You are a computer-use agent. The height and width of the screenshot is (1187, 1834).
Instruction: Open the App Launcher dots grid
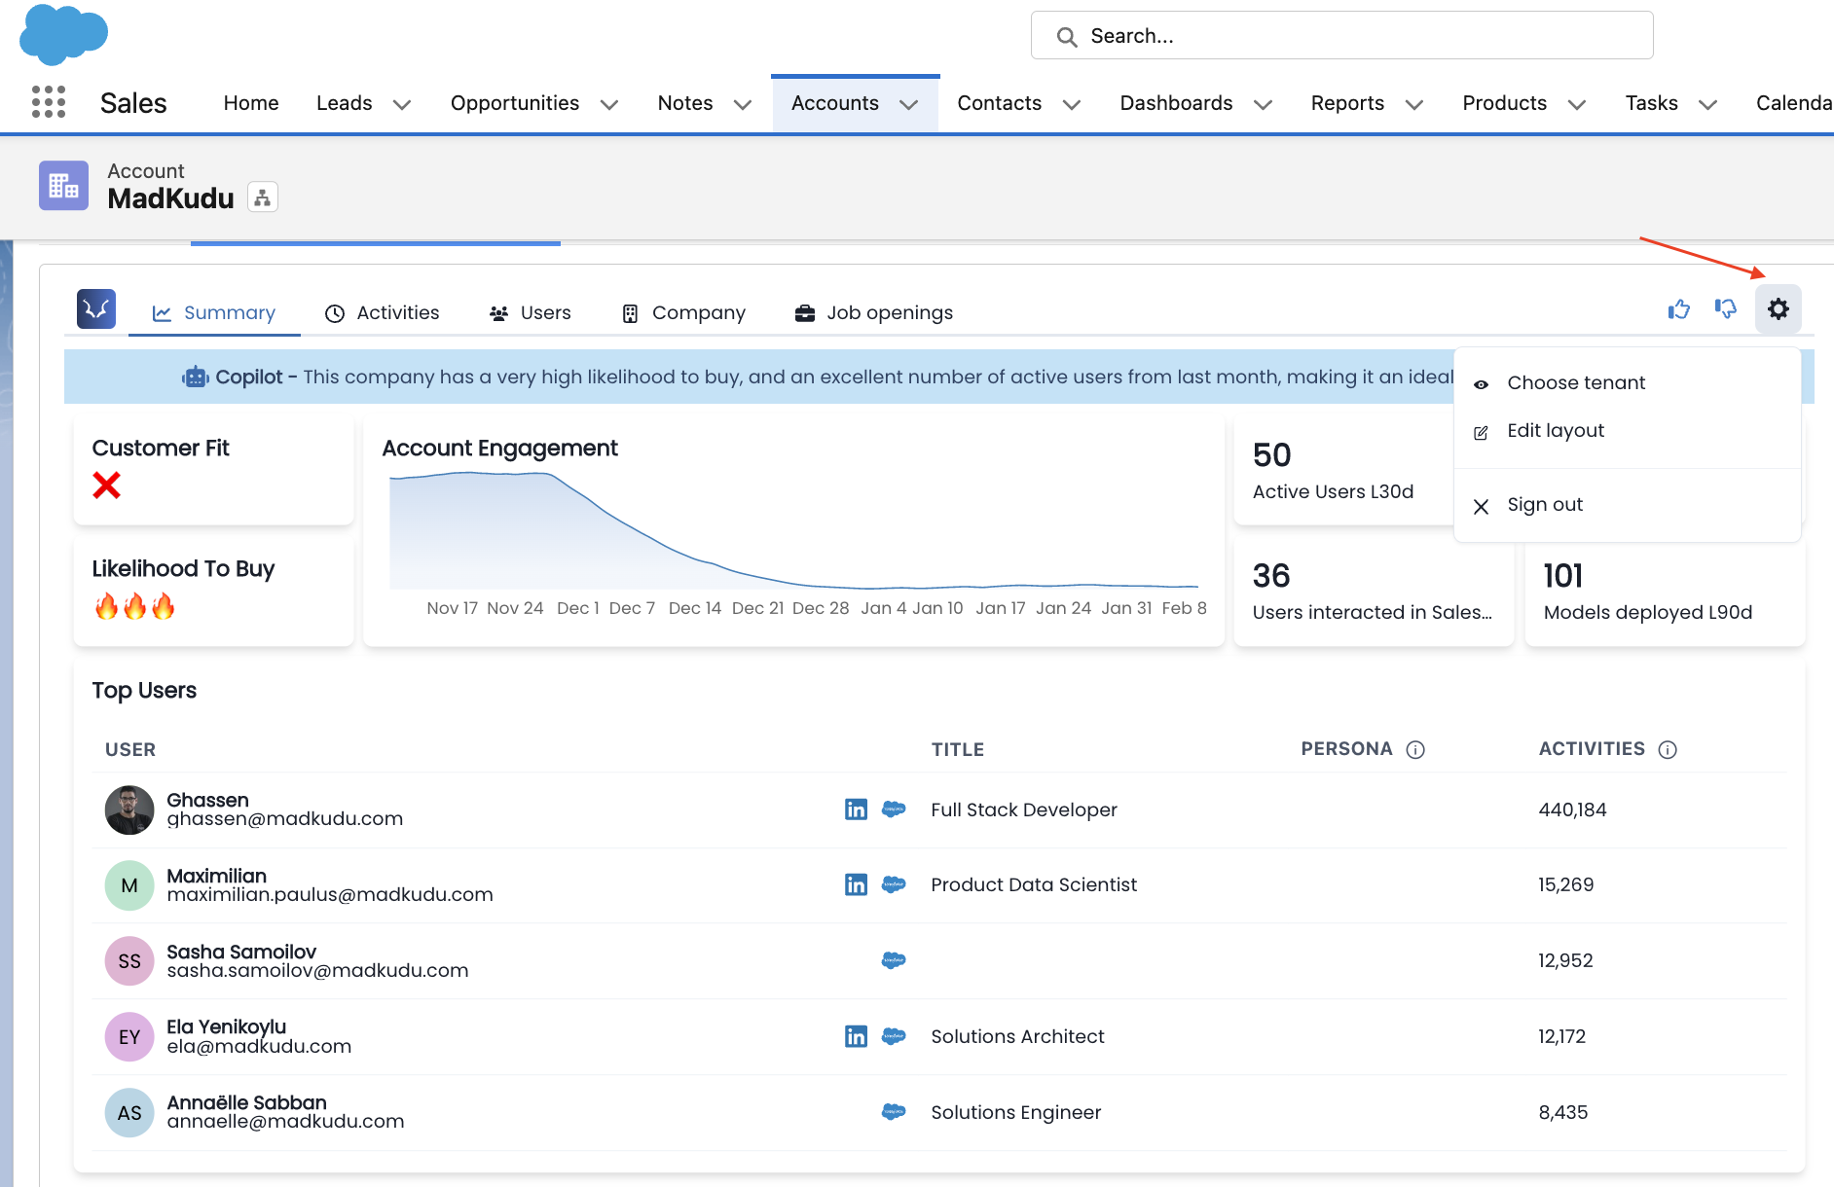pyautogui.click(x=49, y=102)
